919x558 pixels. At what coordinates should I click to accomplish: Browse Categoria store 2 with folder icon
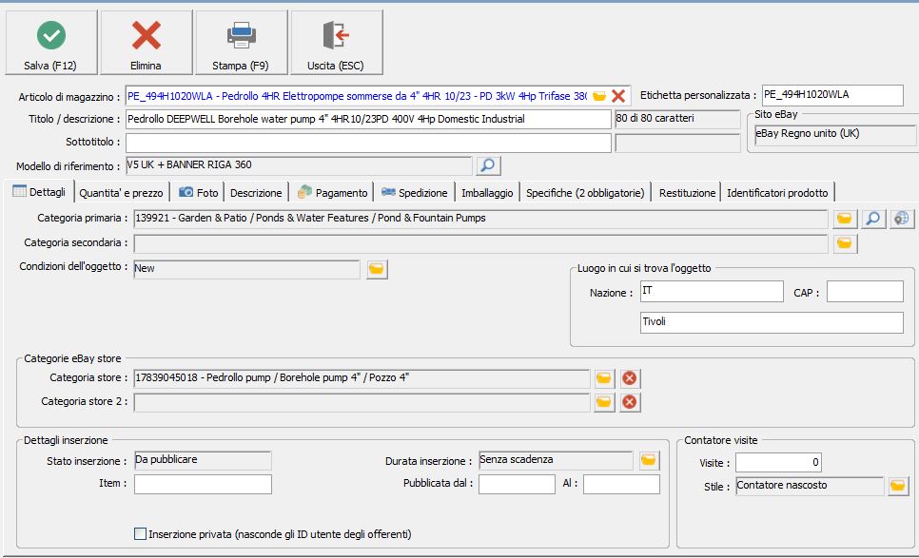pos(604,402)
